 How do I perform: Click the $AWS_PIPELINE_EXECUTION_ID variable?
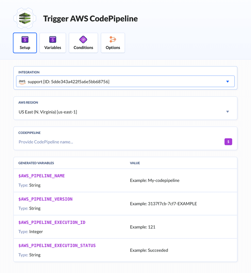[x=52, y=222]
